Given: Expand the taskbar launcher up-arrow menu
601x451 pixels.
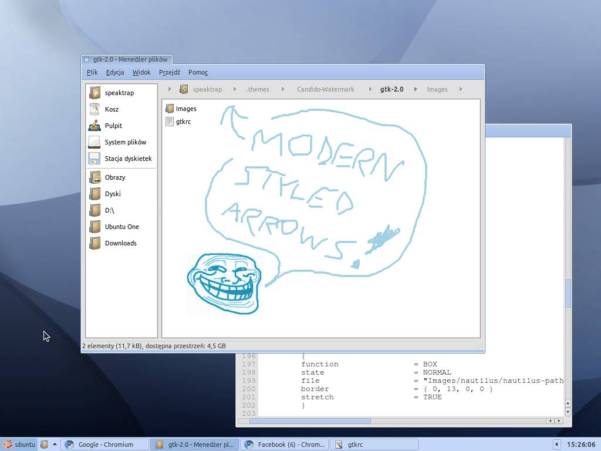Looking at the screenshot, I should pos(55,444).
